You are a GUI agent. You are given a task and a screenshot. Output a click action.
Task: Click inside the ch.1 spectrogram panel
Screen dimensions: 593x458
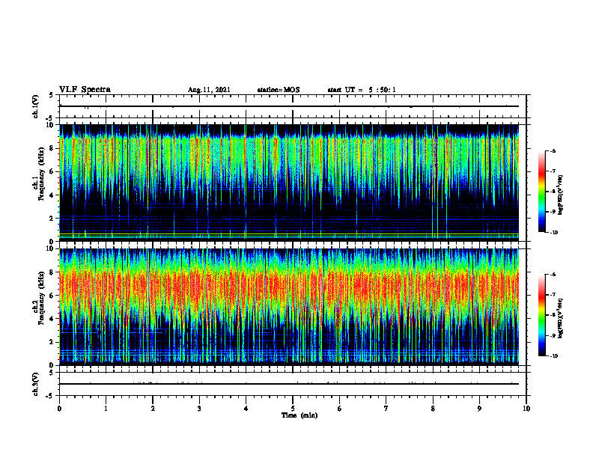[289, 183]
